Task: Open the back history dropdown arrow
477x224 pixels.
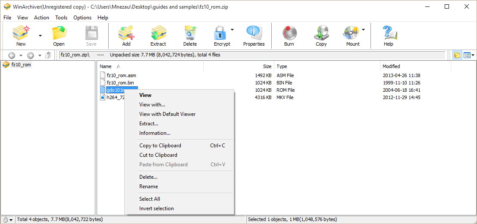Action: [21, 55]
